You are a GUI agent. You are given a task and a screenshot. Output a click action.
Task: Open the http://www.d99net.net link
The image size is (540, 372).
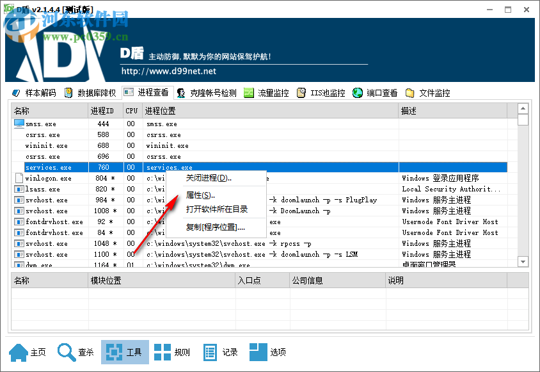tap(169, 71)
